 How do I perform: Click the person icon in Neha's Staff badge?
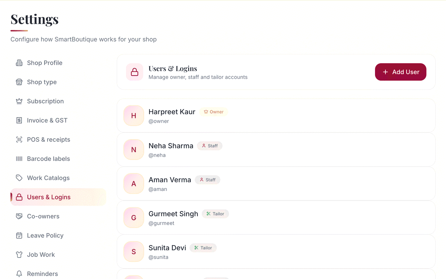point(204,146)
